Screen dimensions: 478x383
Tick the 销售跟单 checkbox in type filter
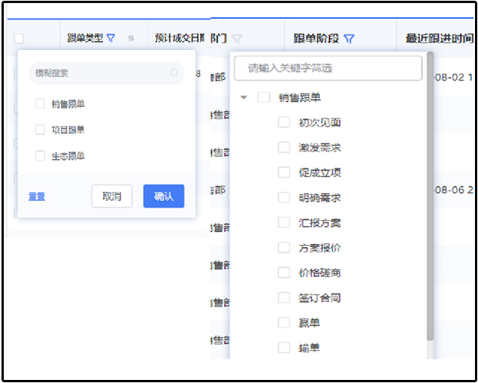[40, 104]
